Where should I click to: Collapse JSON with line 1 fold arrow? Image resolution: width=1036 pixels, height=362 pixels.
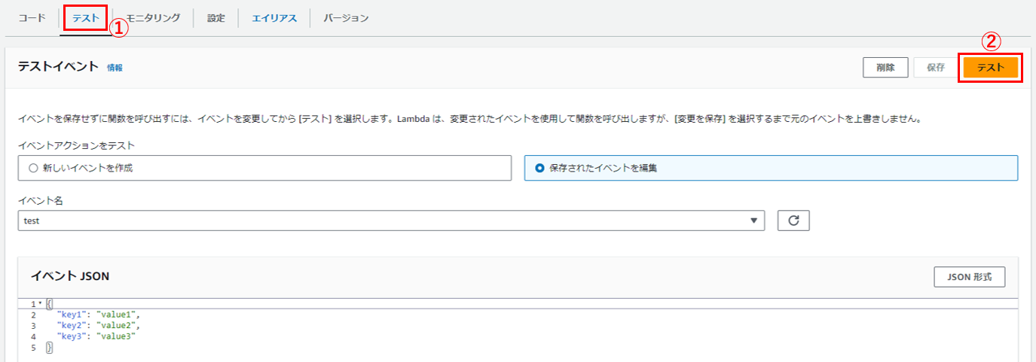pos(40,304)
